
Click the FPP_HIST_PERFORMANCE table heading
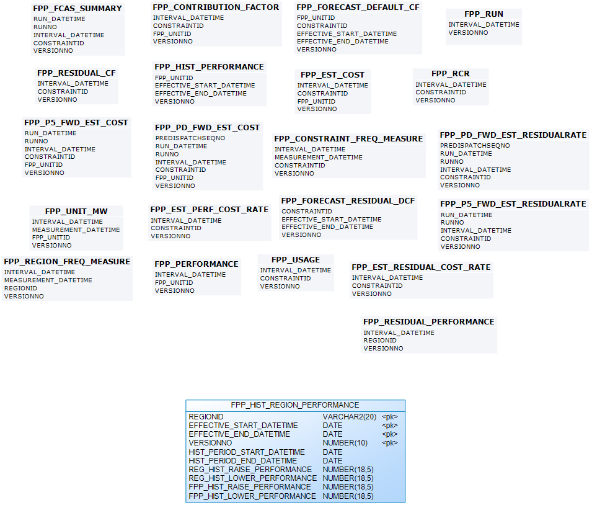[209, 66]
